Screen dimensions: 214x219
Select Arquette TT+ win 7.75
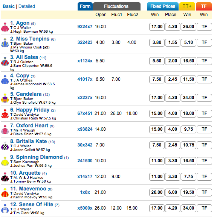click(188, 177)
